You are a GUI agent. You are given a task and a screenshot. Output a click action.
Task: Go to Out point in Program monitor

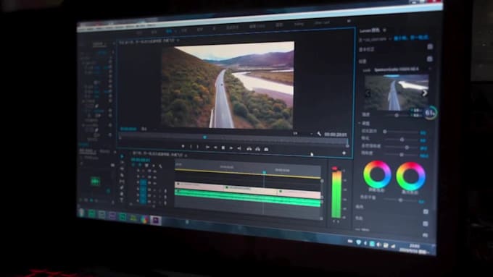click(x=239, y=148)
